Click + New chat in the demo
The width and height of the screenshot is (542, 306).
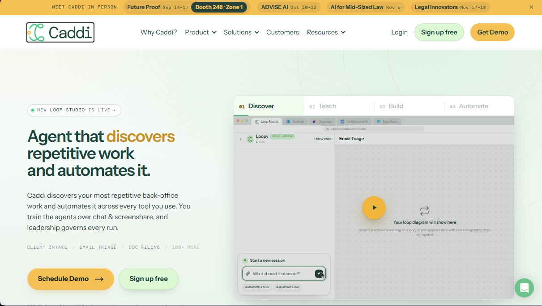322,139
